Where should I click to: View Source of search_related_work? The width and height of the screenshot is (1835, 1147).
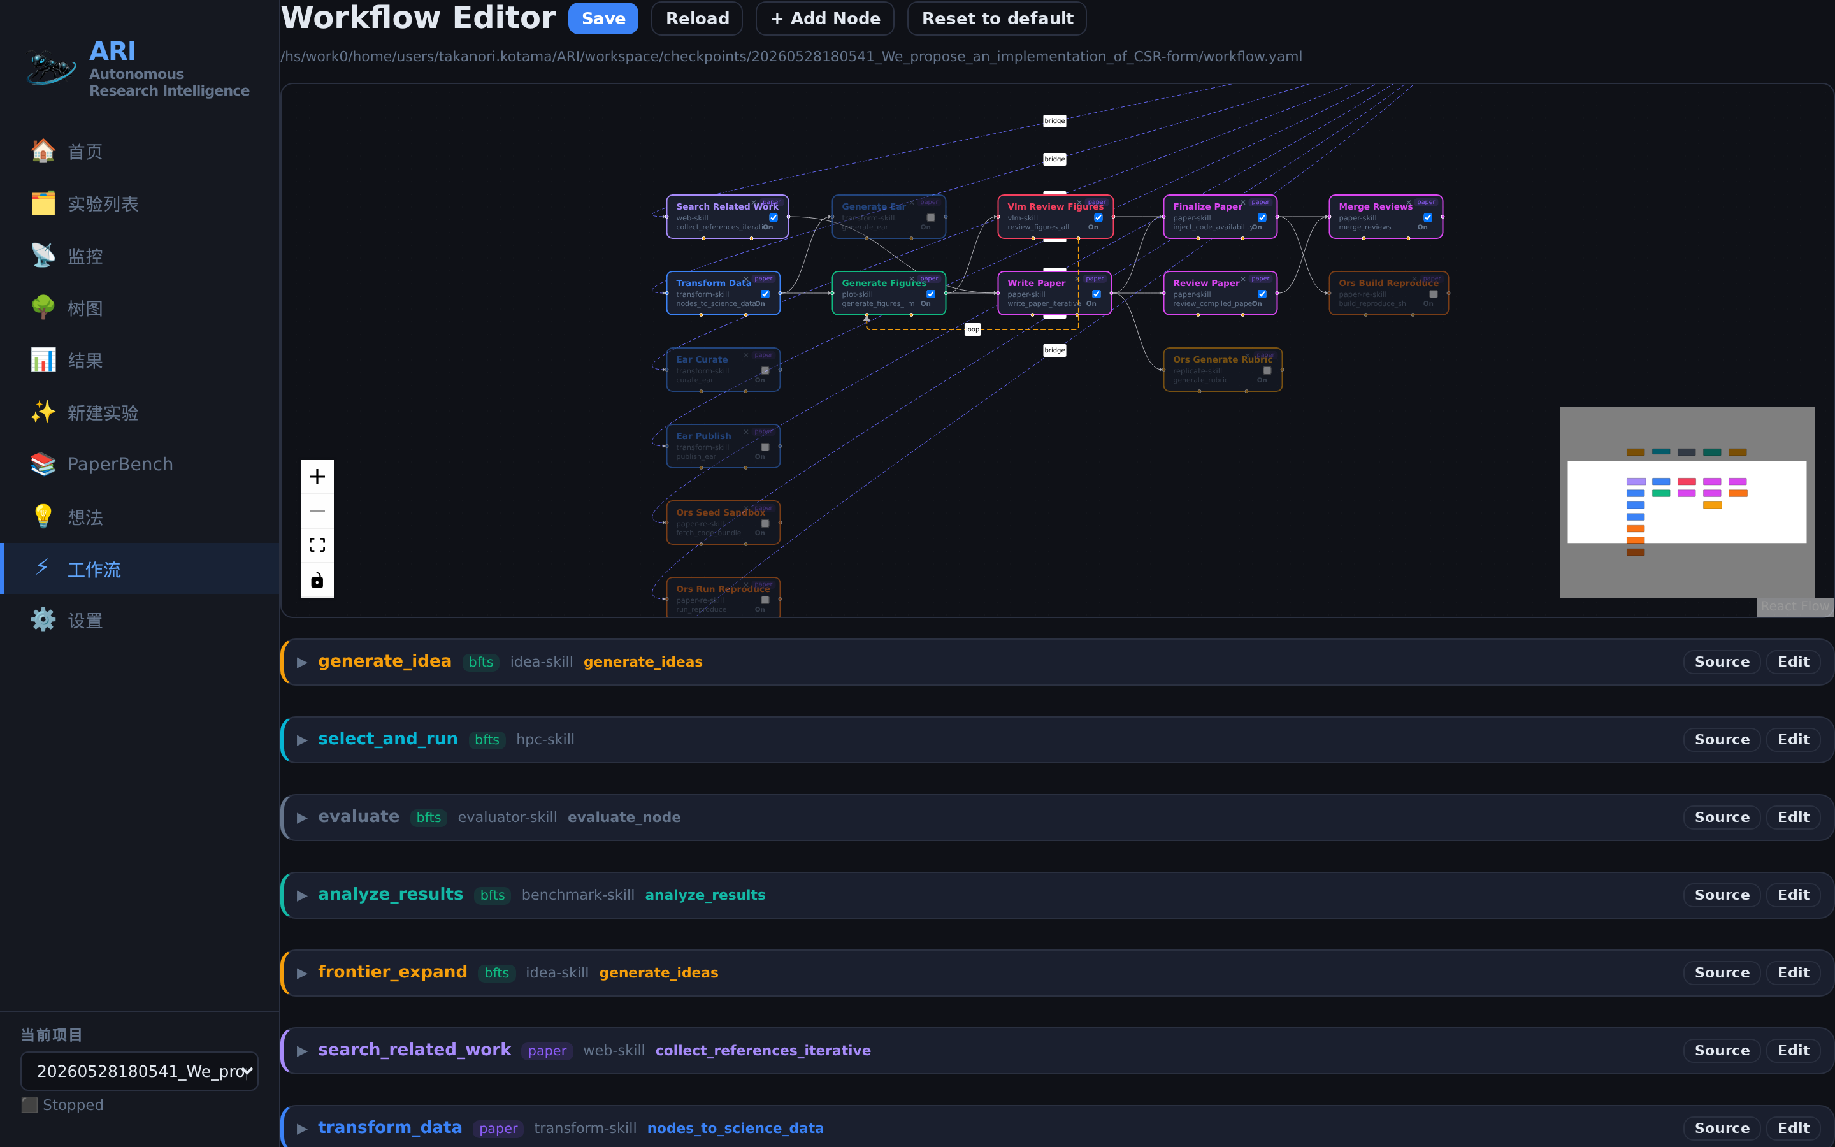click(x=1722, y=1051)
